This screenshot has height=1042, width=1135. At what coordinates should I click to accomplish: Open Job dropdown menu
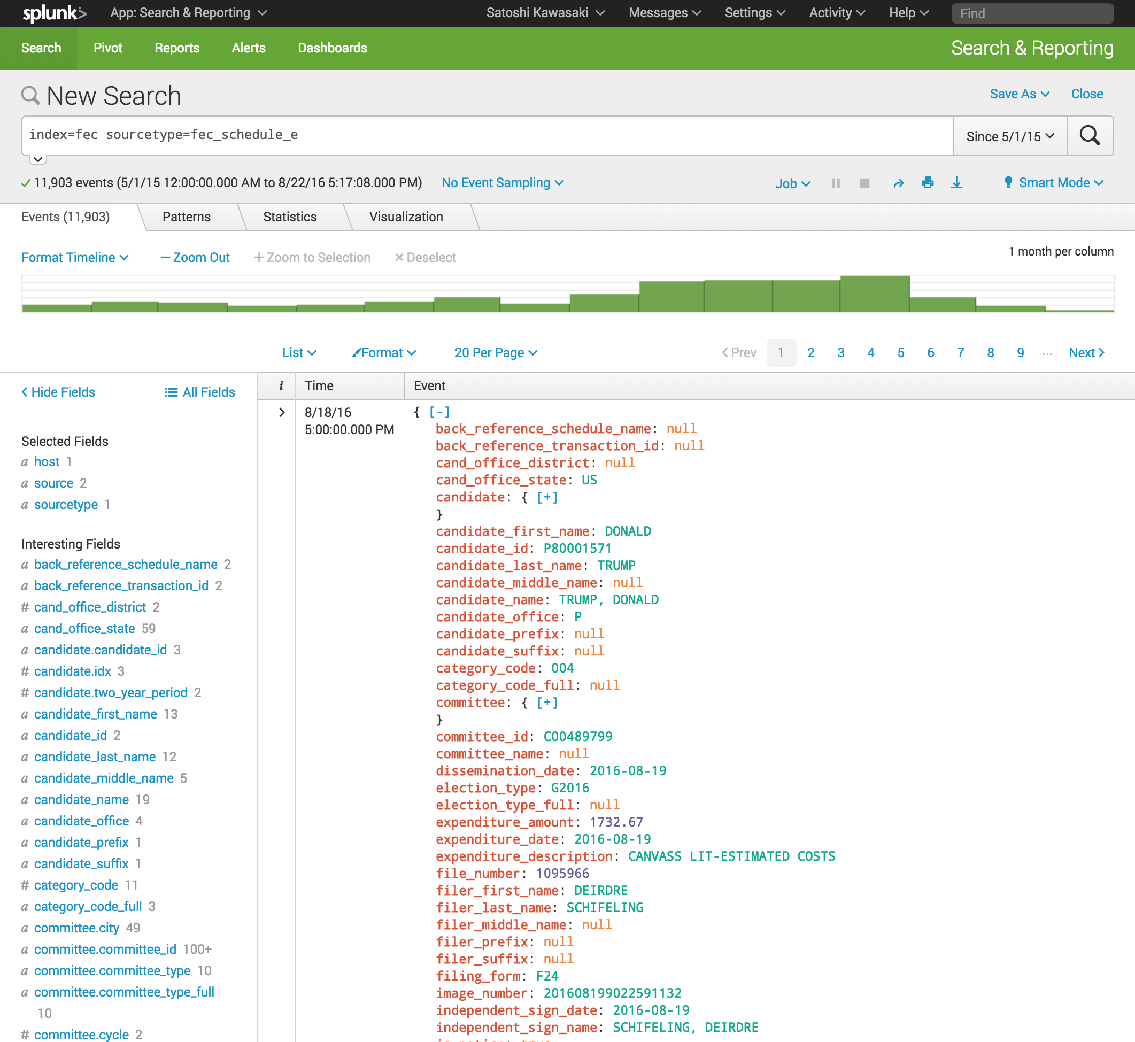792,183
